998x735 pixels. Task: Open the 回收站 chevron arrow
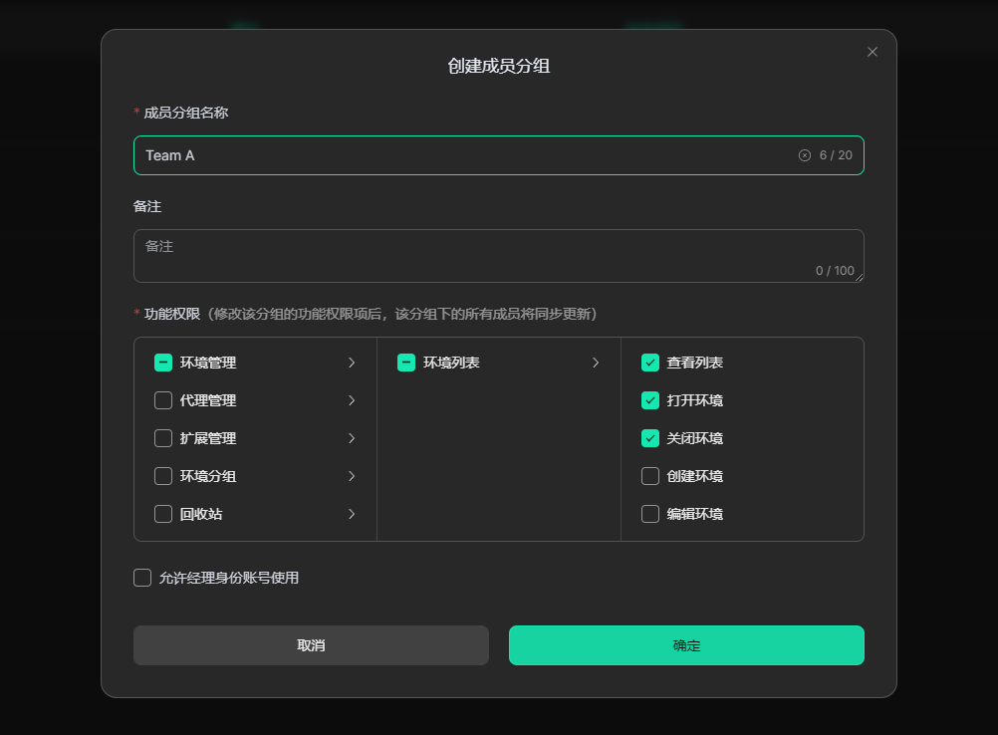pos(352,514)
